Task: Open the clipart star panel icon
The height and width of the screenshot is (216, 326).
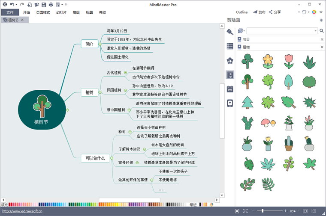Action: coord(230,74)
